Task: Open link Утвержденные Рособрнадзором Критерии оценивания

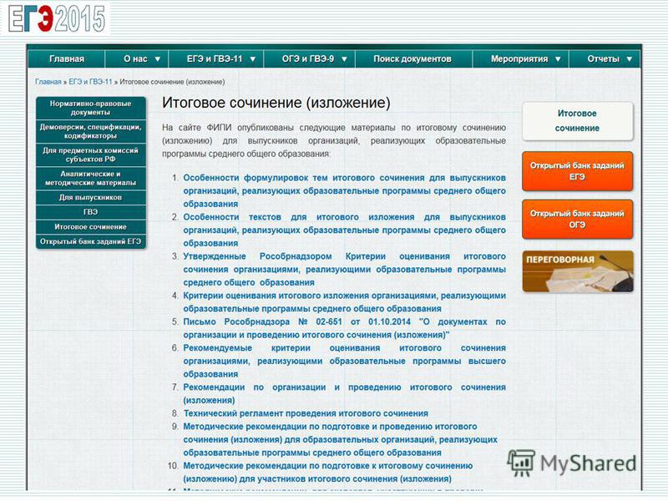Action: [x=344, y=269]
